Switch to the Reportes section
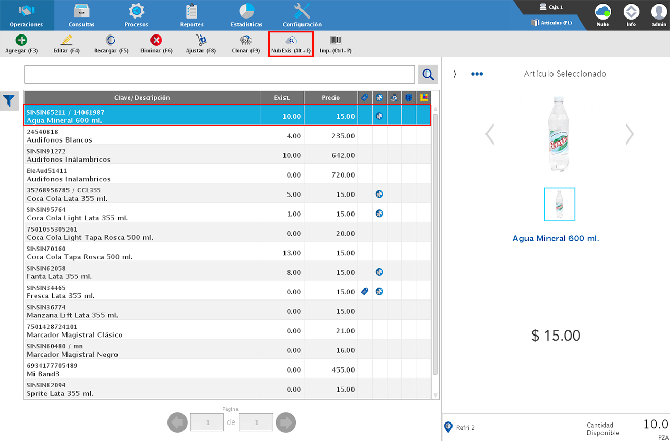Screen dimensions: 670x441 [x=192, y=15]
